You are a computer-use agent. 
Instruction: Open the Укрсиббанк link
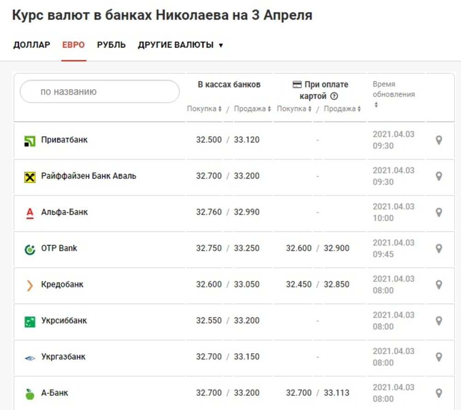click(64, 320)
